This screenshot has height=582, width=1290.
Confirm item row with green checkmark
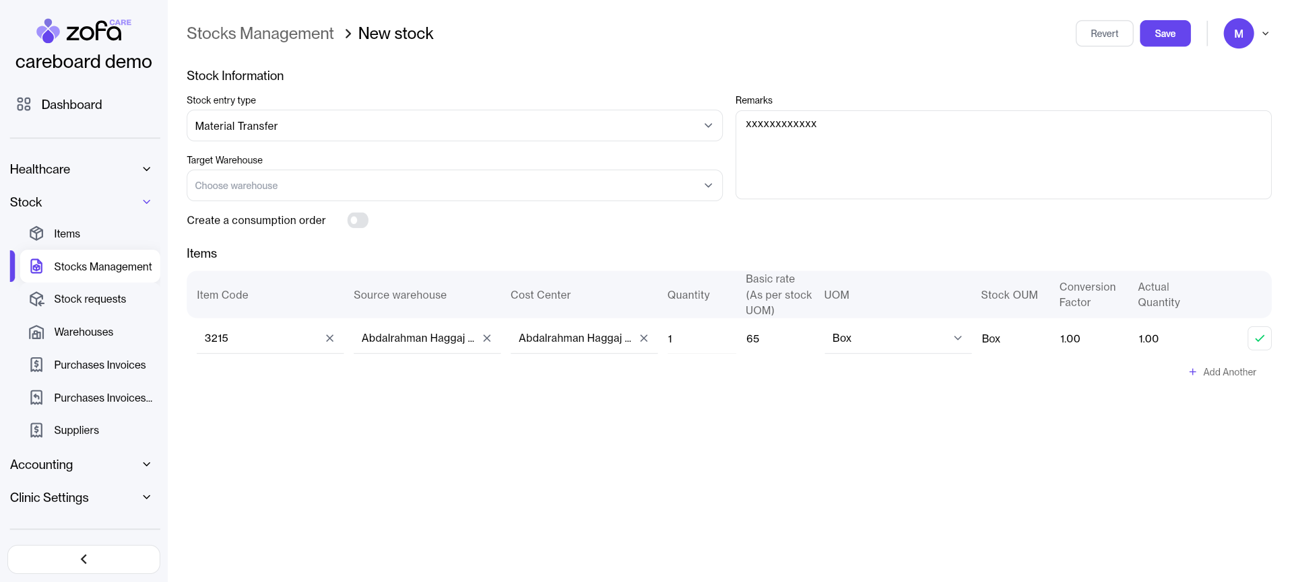click(x=1259, y=338)
